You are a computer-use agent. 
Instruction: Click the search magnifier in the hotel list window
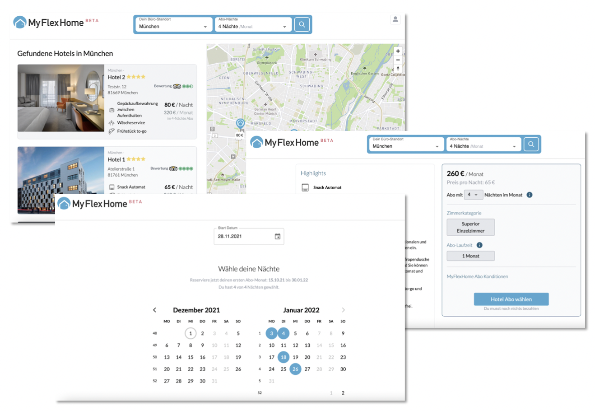pos(302,24)
